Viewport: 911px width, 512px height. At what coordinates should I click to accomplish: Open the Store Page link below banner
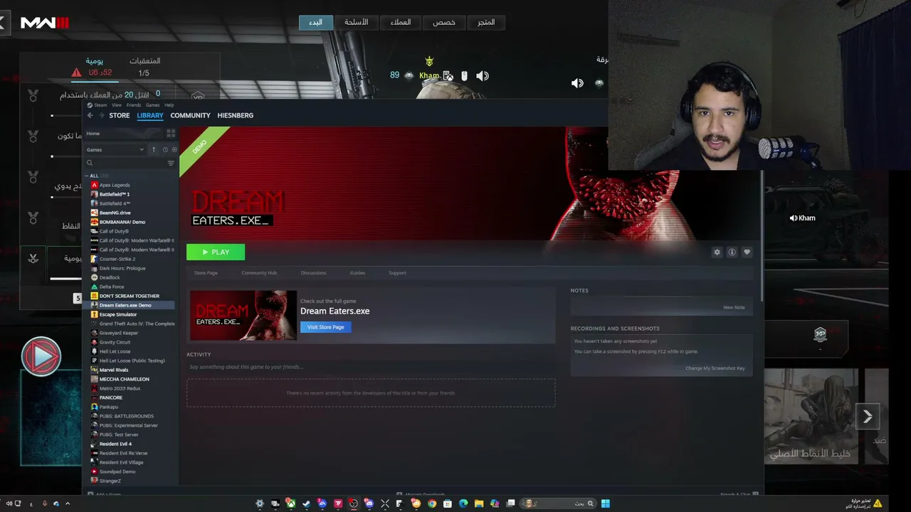click(x=206, y=273)
